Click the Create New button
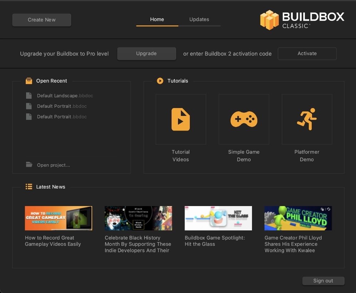 click(x=41, y=20)
